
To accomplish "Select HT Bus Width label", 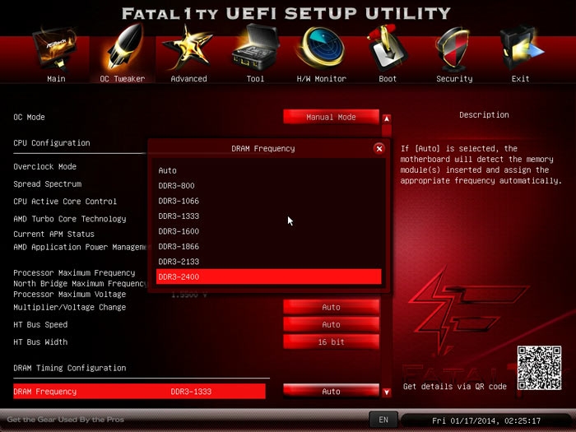I will [x=40, y=342].
